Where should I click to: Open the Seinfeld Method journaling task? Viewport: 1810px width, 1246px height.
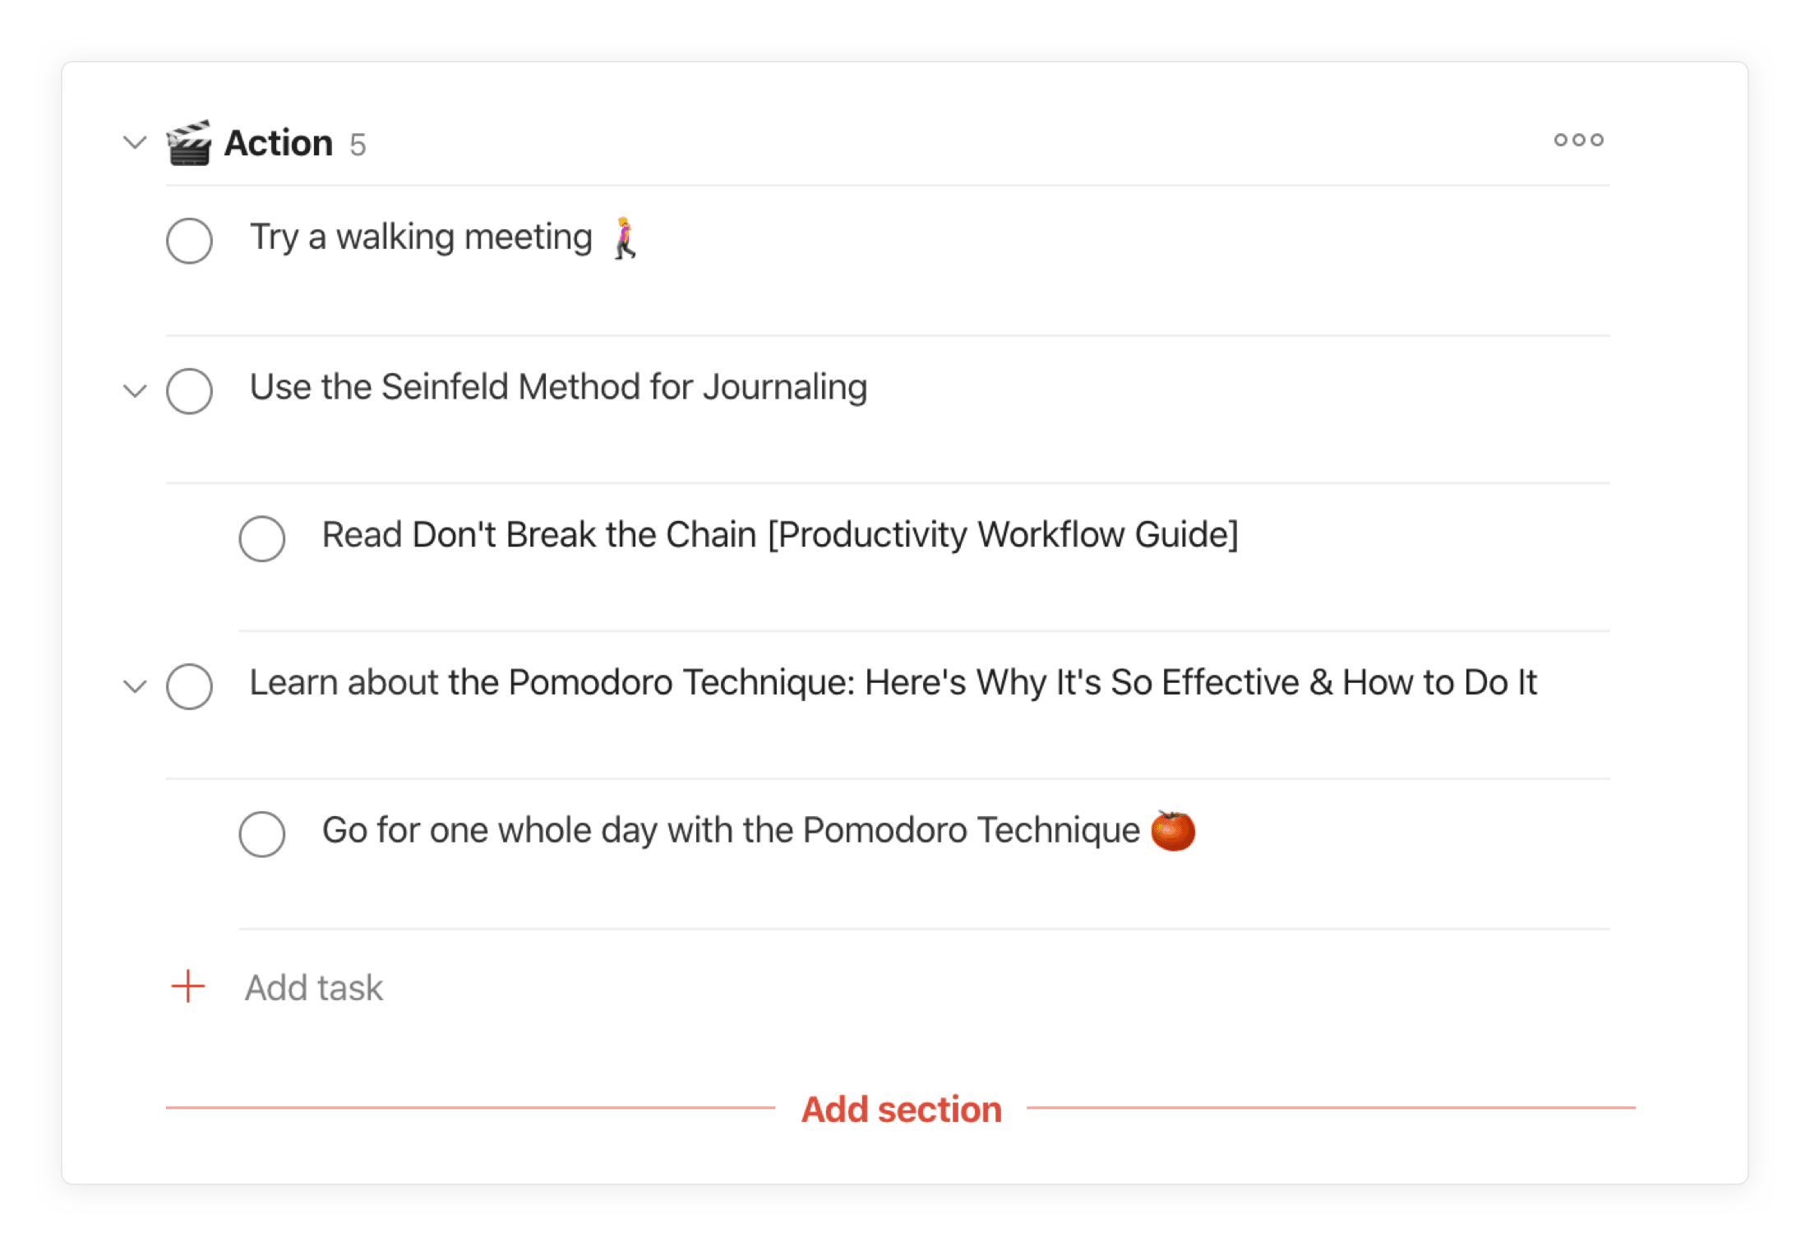(558, 387)
